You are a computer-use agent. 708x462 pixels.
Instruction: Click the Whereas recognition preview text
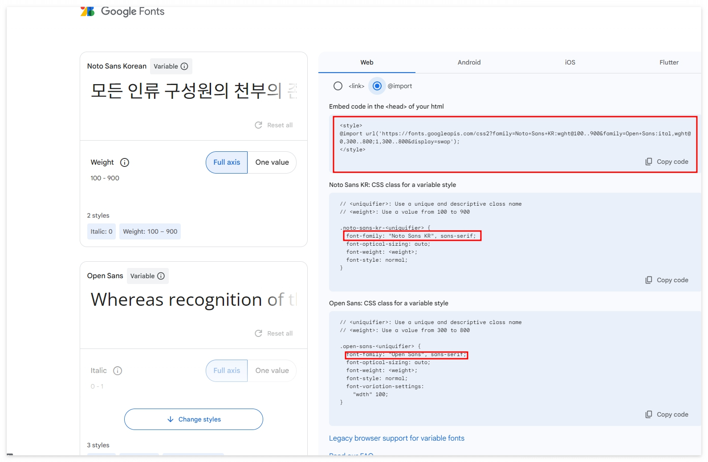194,300
